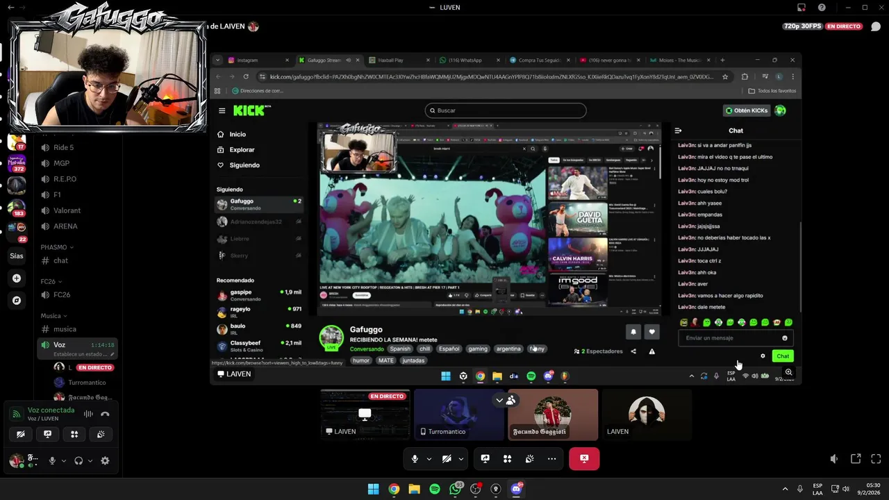Open input device options next to user-panel mic

pyautogui.click(x=64, y=460)
